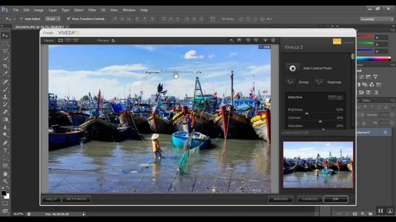Select the Pen tool
396x222 pixels.
(x=5, y=142)
